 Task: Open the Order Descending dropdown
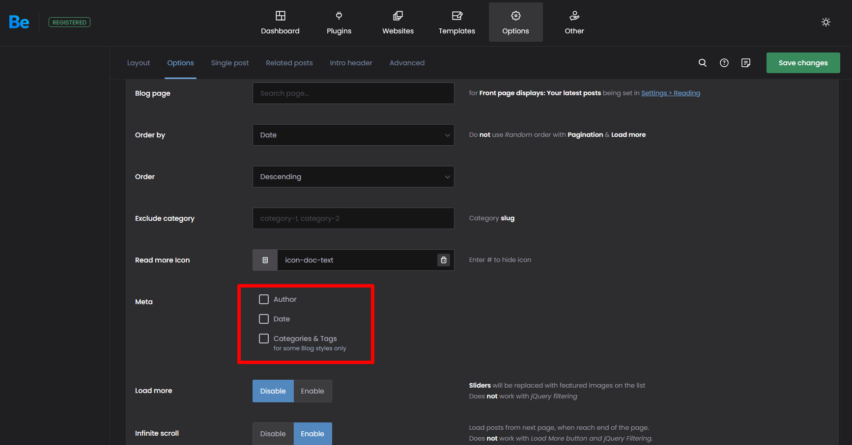coord(353,177)
